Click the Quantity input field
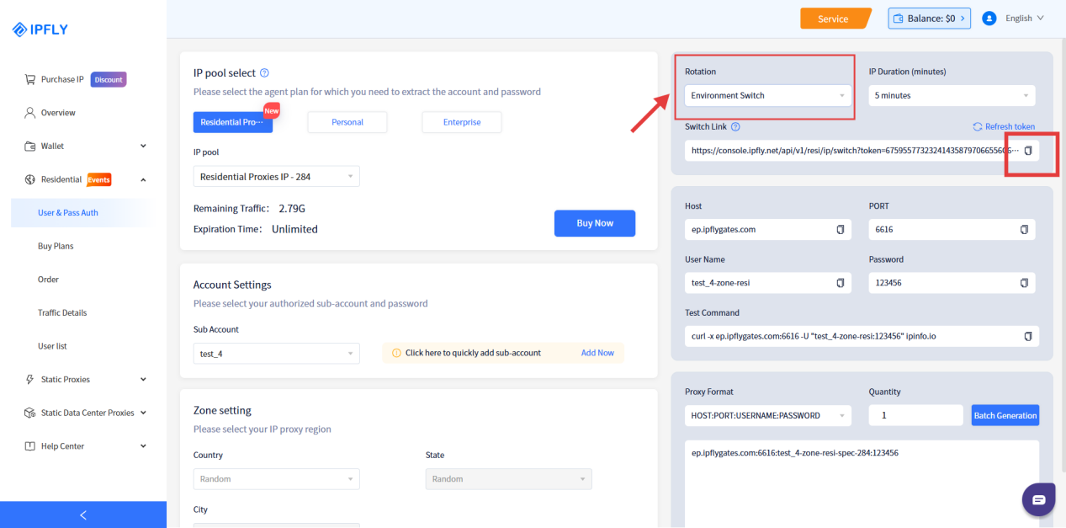Screen dimensions: 1066x528 click(915, 415)
